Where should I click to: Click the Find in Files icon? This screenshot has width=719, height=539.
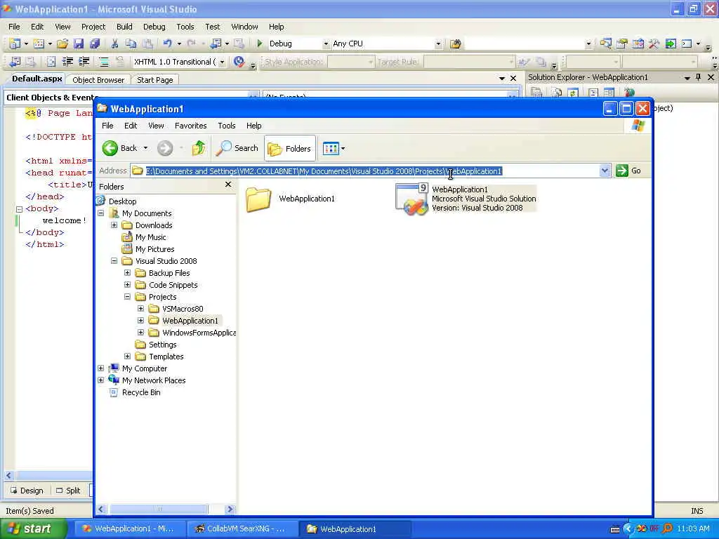[455, 44]
